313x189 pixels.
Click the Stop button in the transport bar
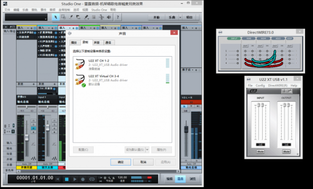tap(67, 179)
